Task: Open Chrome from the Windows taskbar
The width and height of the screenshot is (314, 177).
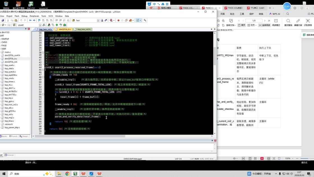Action: [x=67, y=174]
